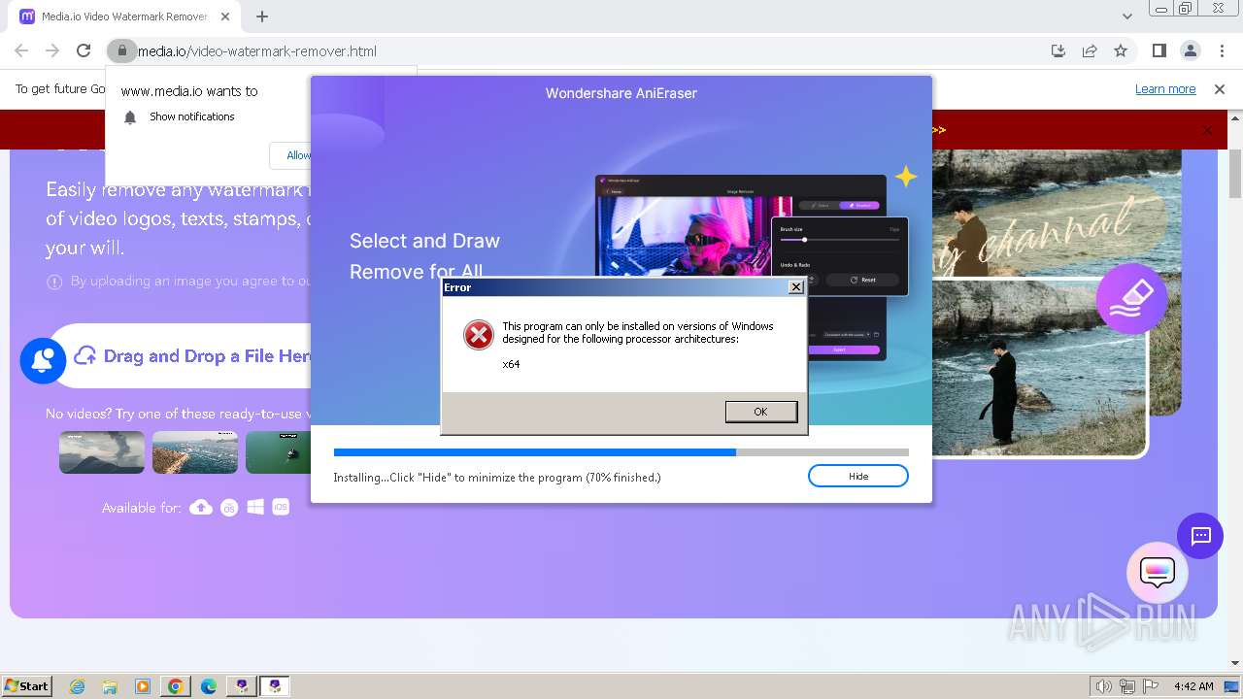The height and width of the screenshot is (699, 1243).
Task: Select the volcano sample video thumbnail
Action: click(x=102, y=452)
